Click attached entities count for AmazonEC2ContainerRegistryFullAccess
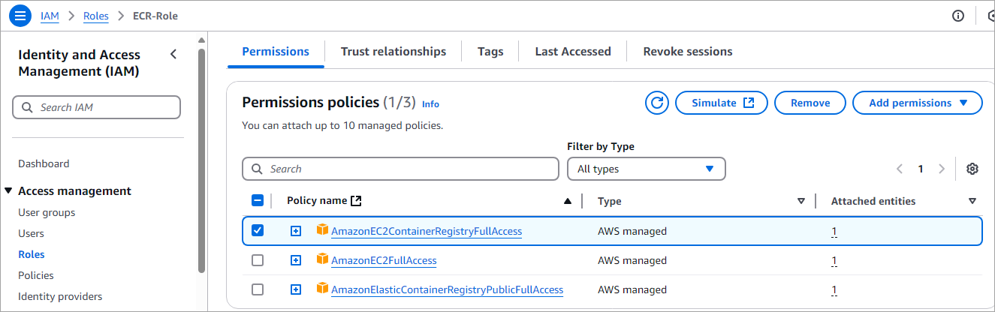The height and width of the screenshot is (312, 995). tap(834, 231)
